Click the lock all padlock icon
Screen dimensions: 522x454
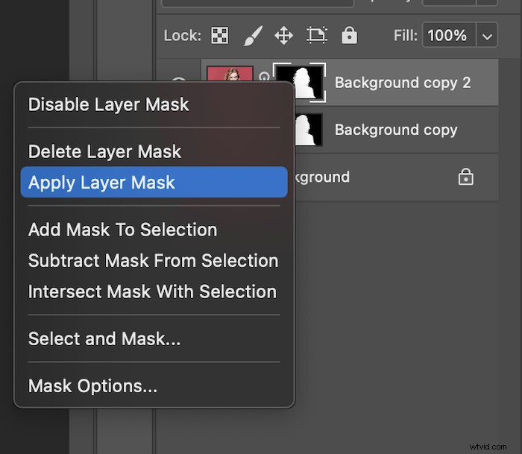tap(349, 35)
